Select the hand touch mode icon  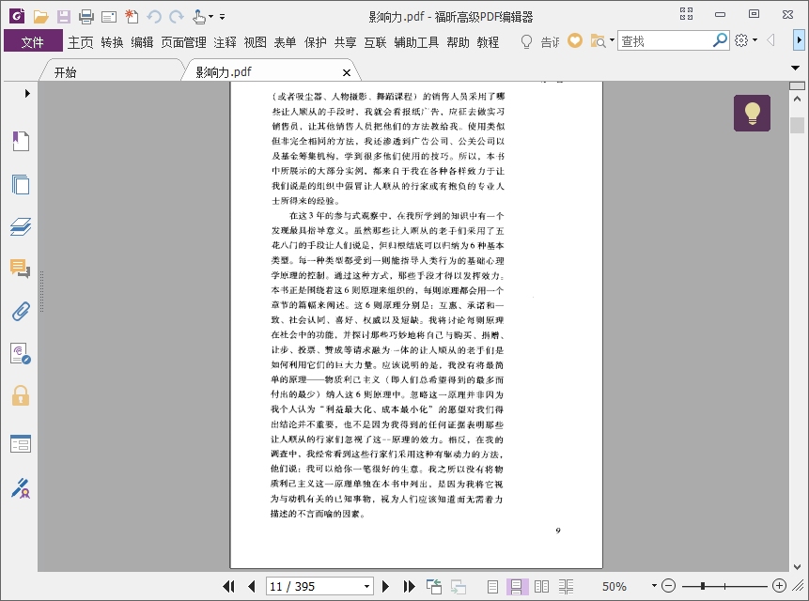(x=199, y=17)
